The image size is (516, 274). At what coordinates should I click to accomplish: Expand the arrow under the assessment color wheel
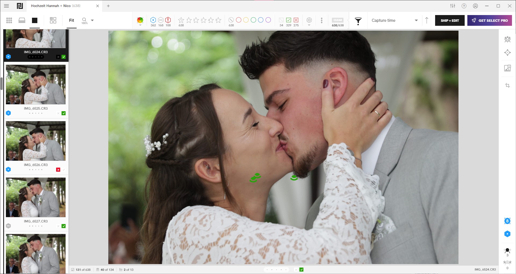(140, 25)
